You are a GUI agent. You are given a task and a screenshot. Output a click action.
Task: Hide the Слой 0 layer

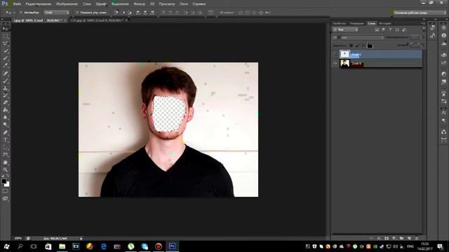pyautogui.click(x=335, y=63)
